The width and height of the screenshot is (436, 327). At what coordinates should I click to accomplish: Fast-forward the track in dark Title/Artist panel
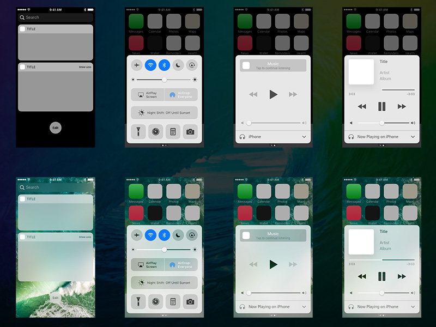pyautogui.click(x=402, y=106)
